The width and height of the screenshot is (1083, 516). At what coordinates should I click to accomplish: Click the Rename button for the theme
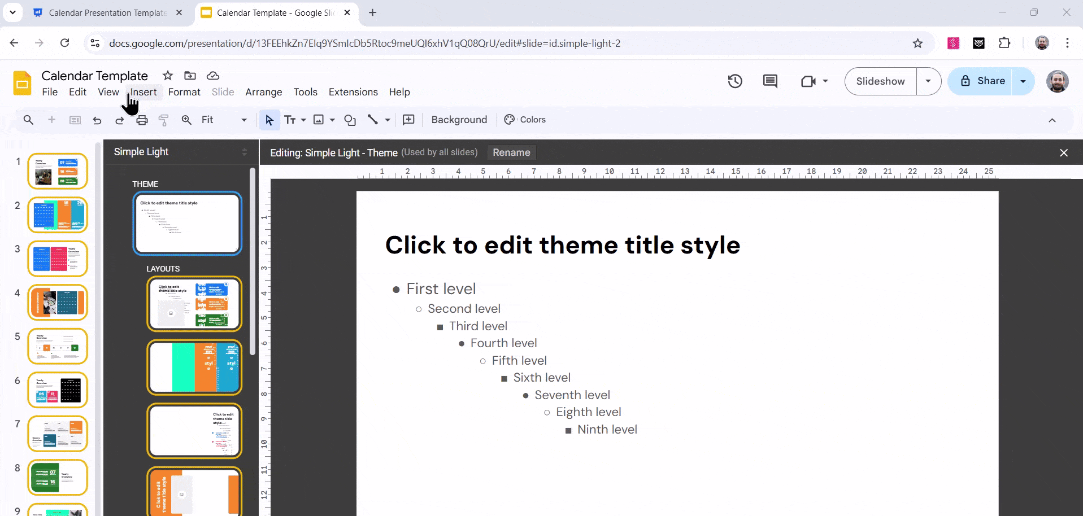click(511, 152)
